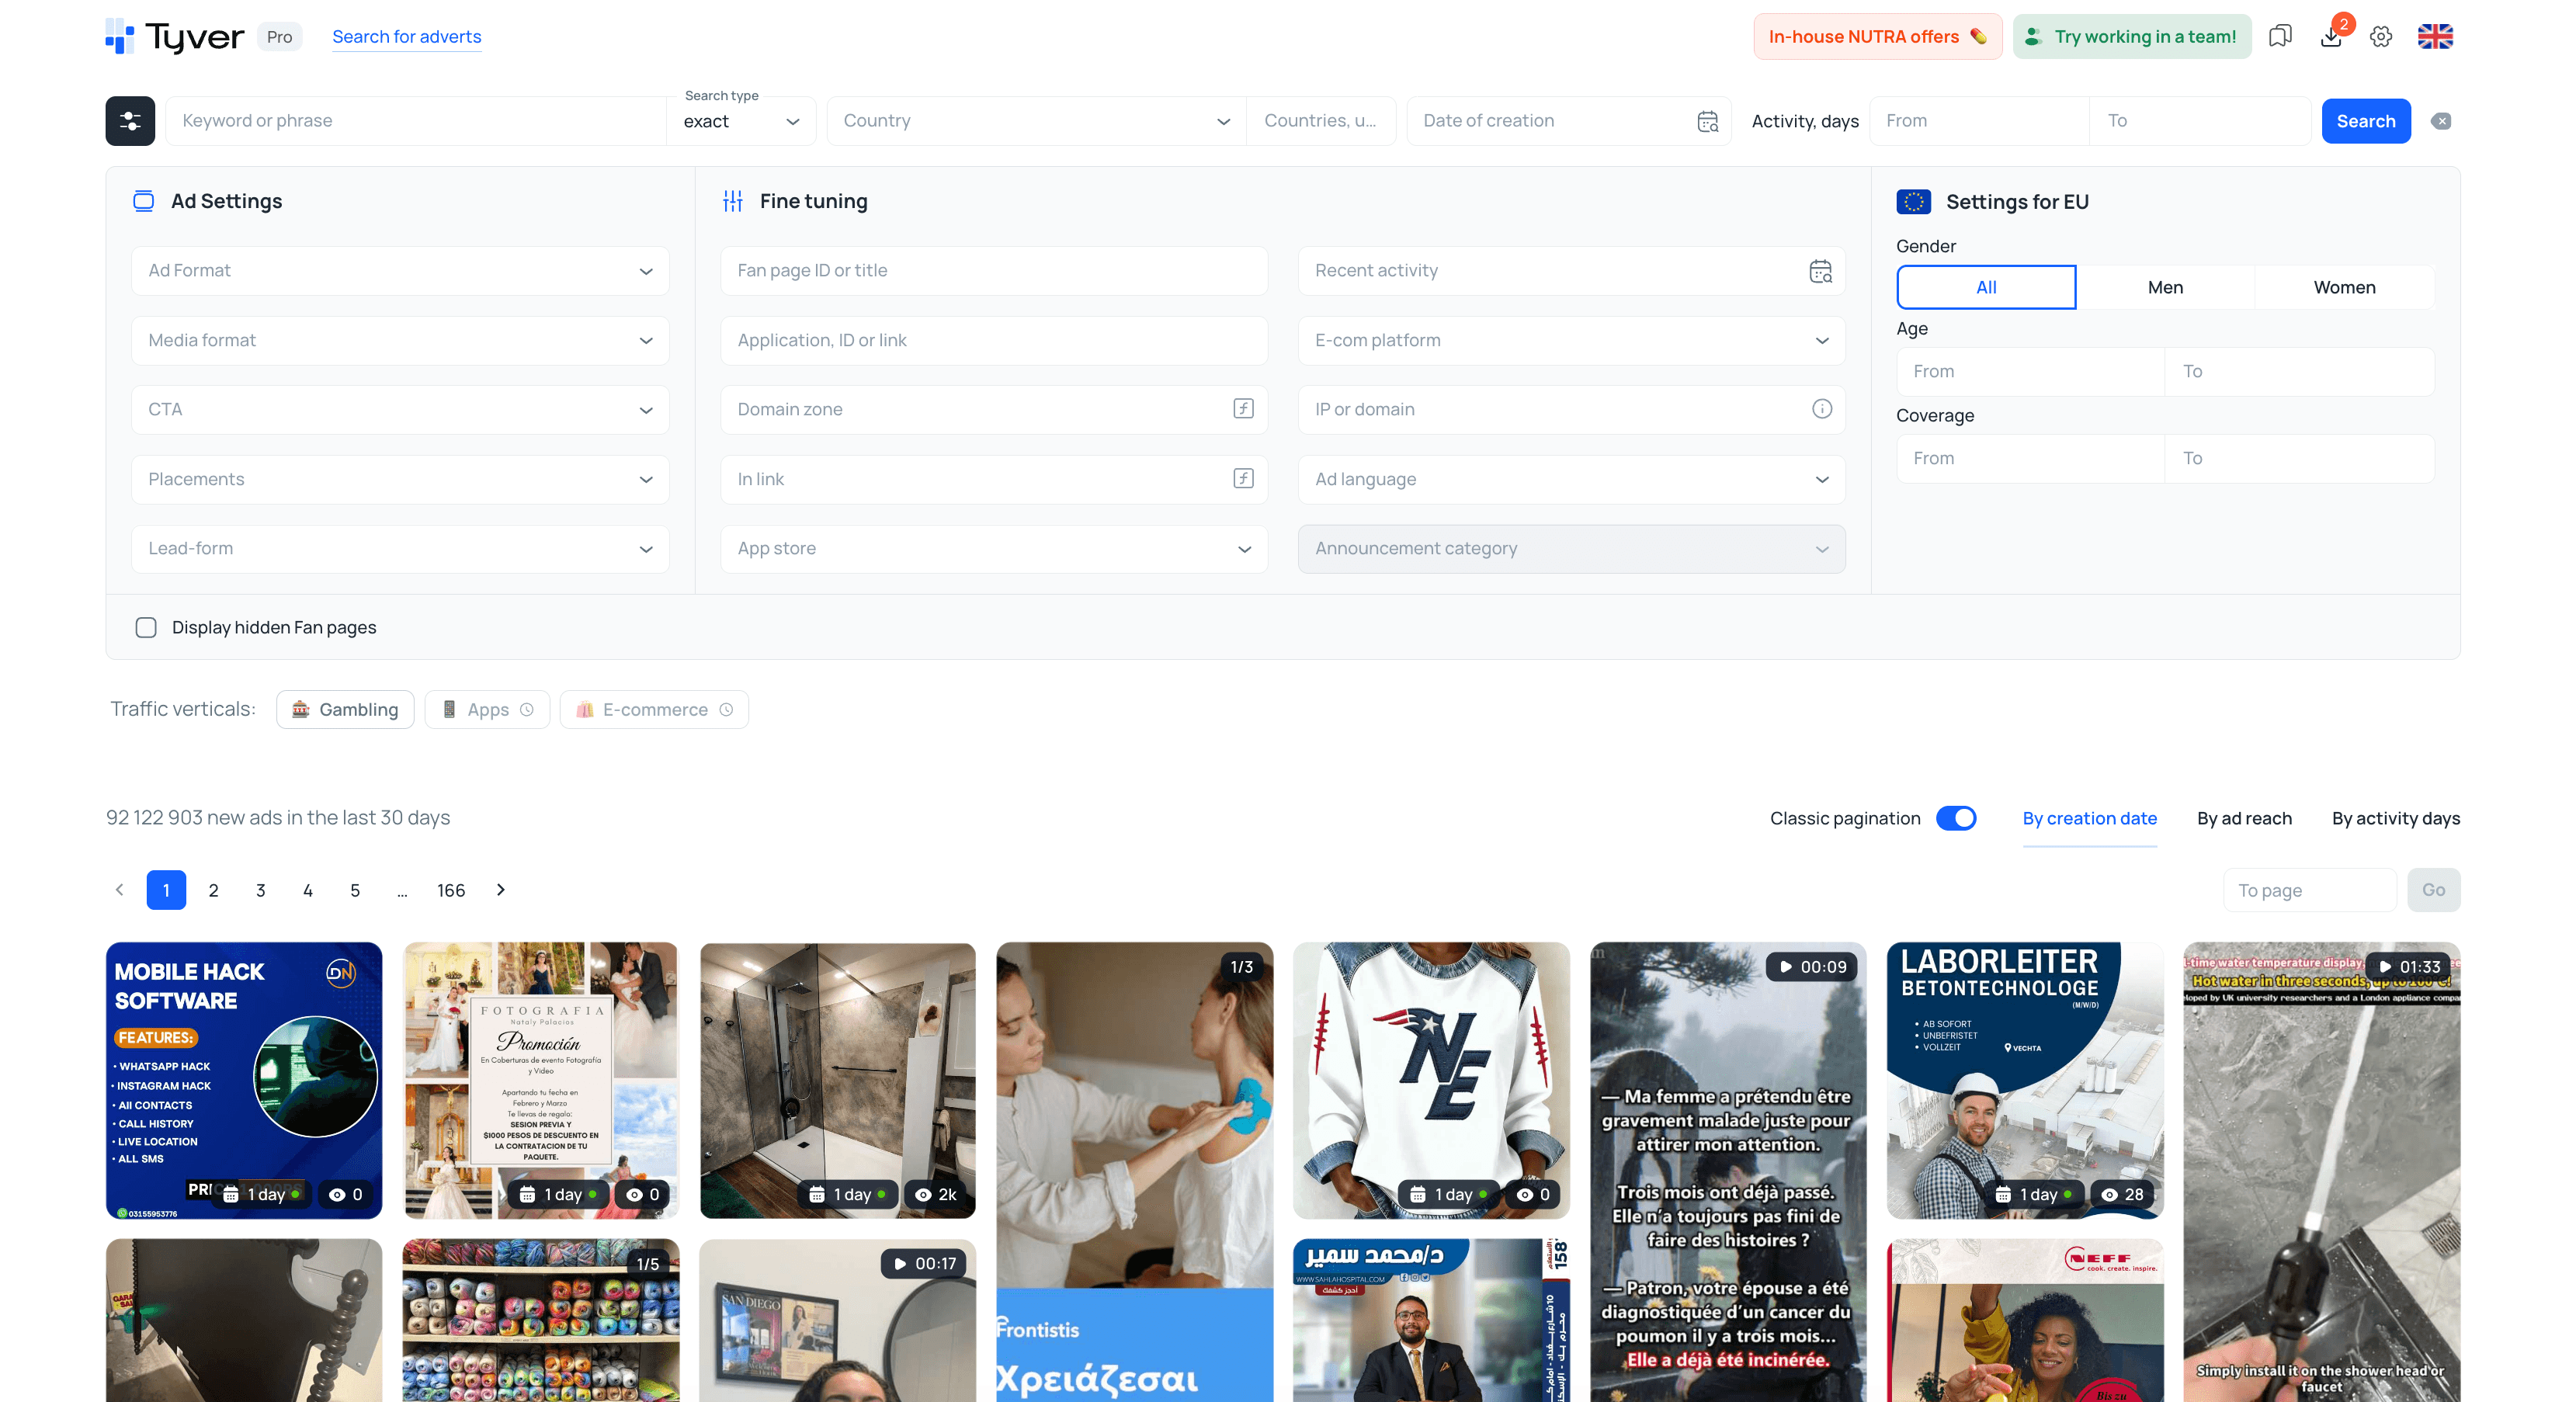Open settings via the gear icon
Screen dimensions: 2576x1402
click(x=2381, y=36)
